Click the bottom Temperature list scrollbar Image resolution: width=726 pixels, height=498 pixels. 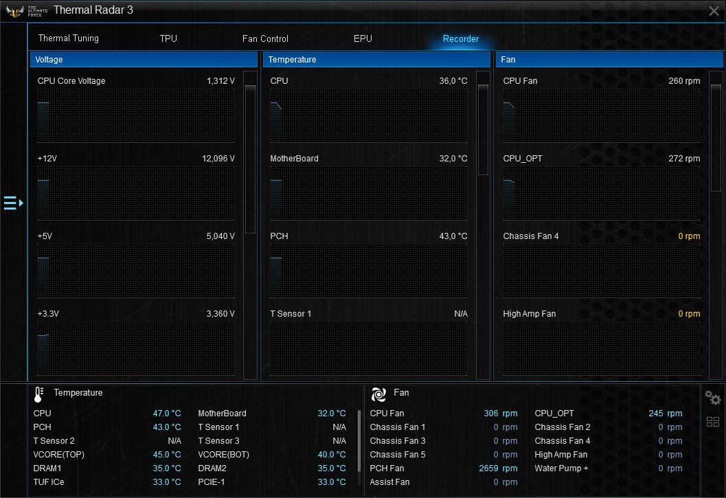[x=359, y=440]
